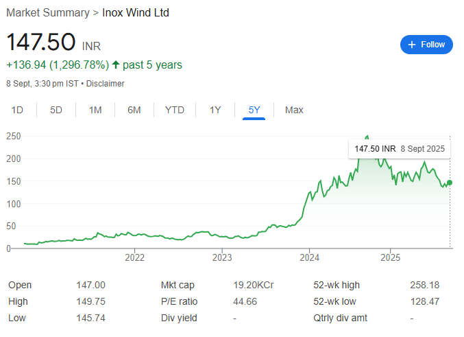Click the green endpoint dot on chart
The width and height of the screenshot is (464, 337).
pos(450,183)
